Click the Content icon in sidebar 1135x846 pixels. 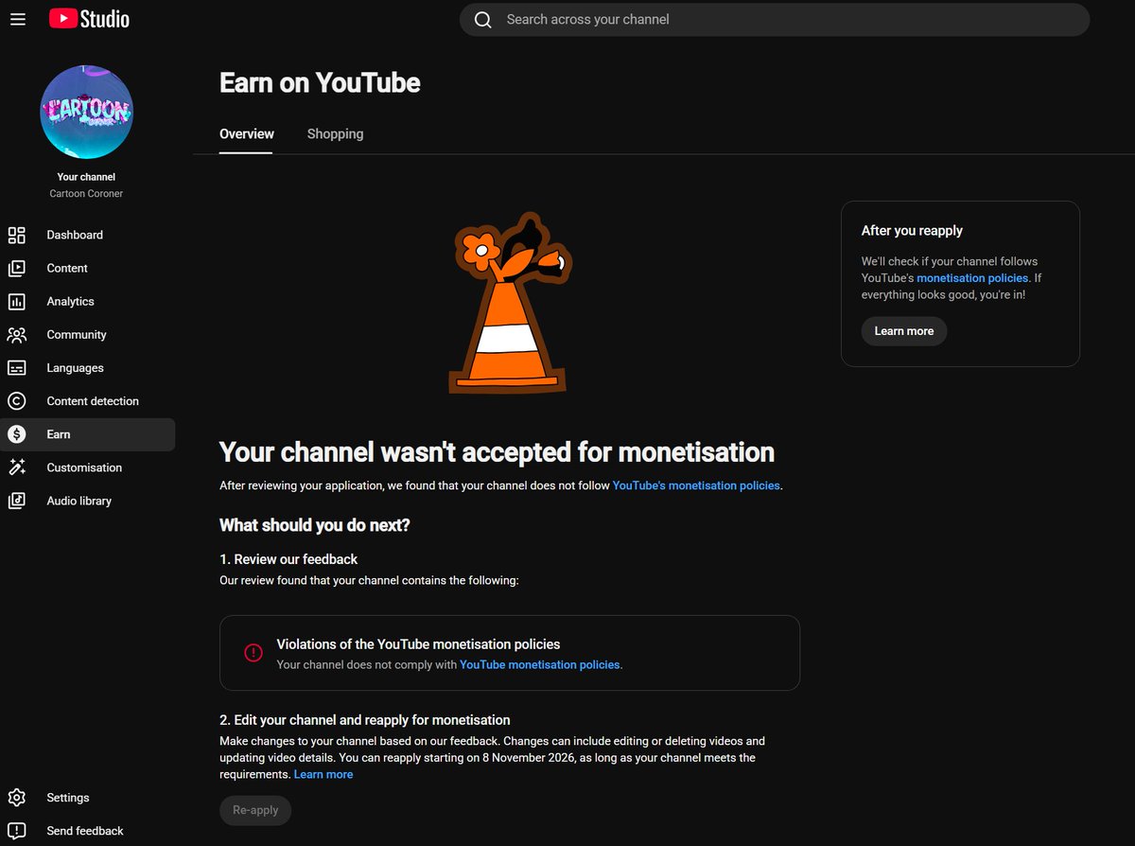tap(17, 268)
